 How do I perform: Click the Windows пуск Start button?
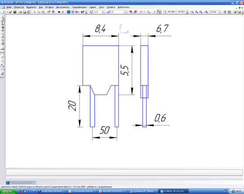(x=8, y=191)
